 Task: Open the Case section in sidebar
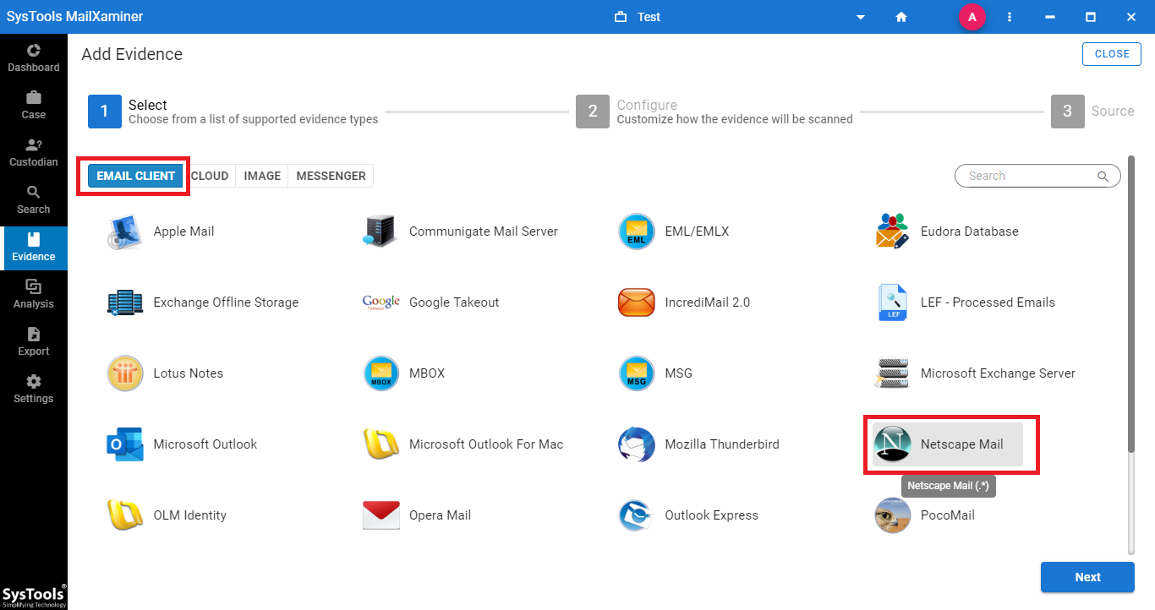[34, 105]
